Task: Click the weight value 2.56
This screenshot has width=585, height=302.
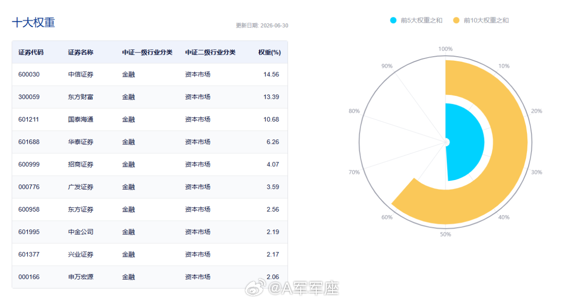Action: pos(273,209)
